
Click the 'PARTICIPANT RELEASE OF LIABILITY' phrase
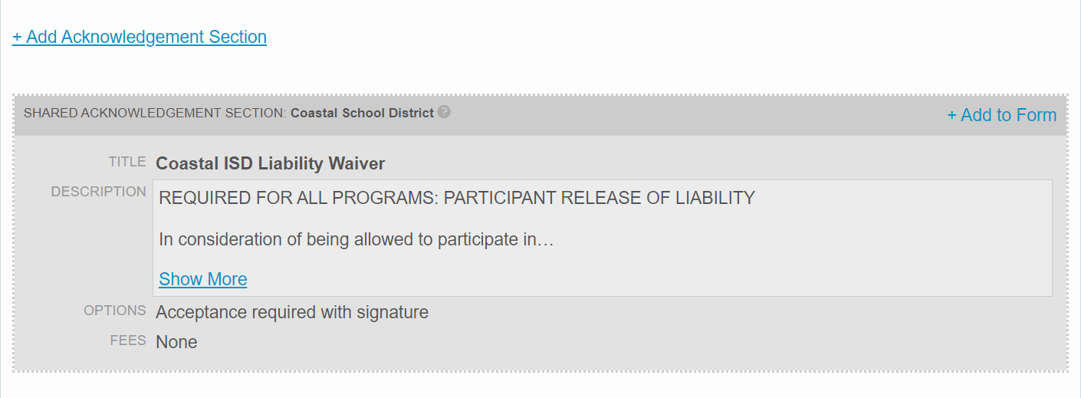point(600,198)
